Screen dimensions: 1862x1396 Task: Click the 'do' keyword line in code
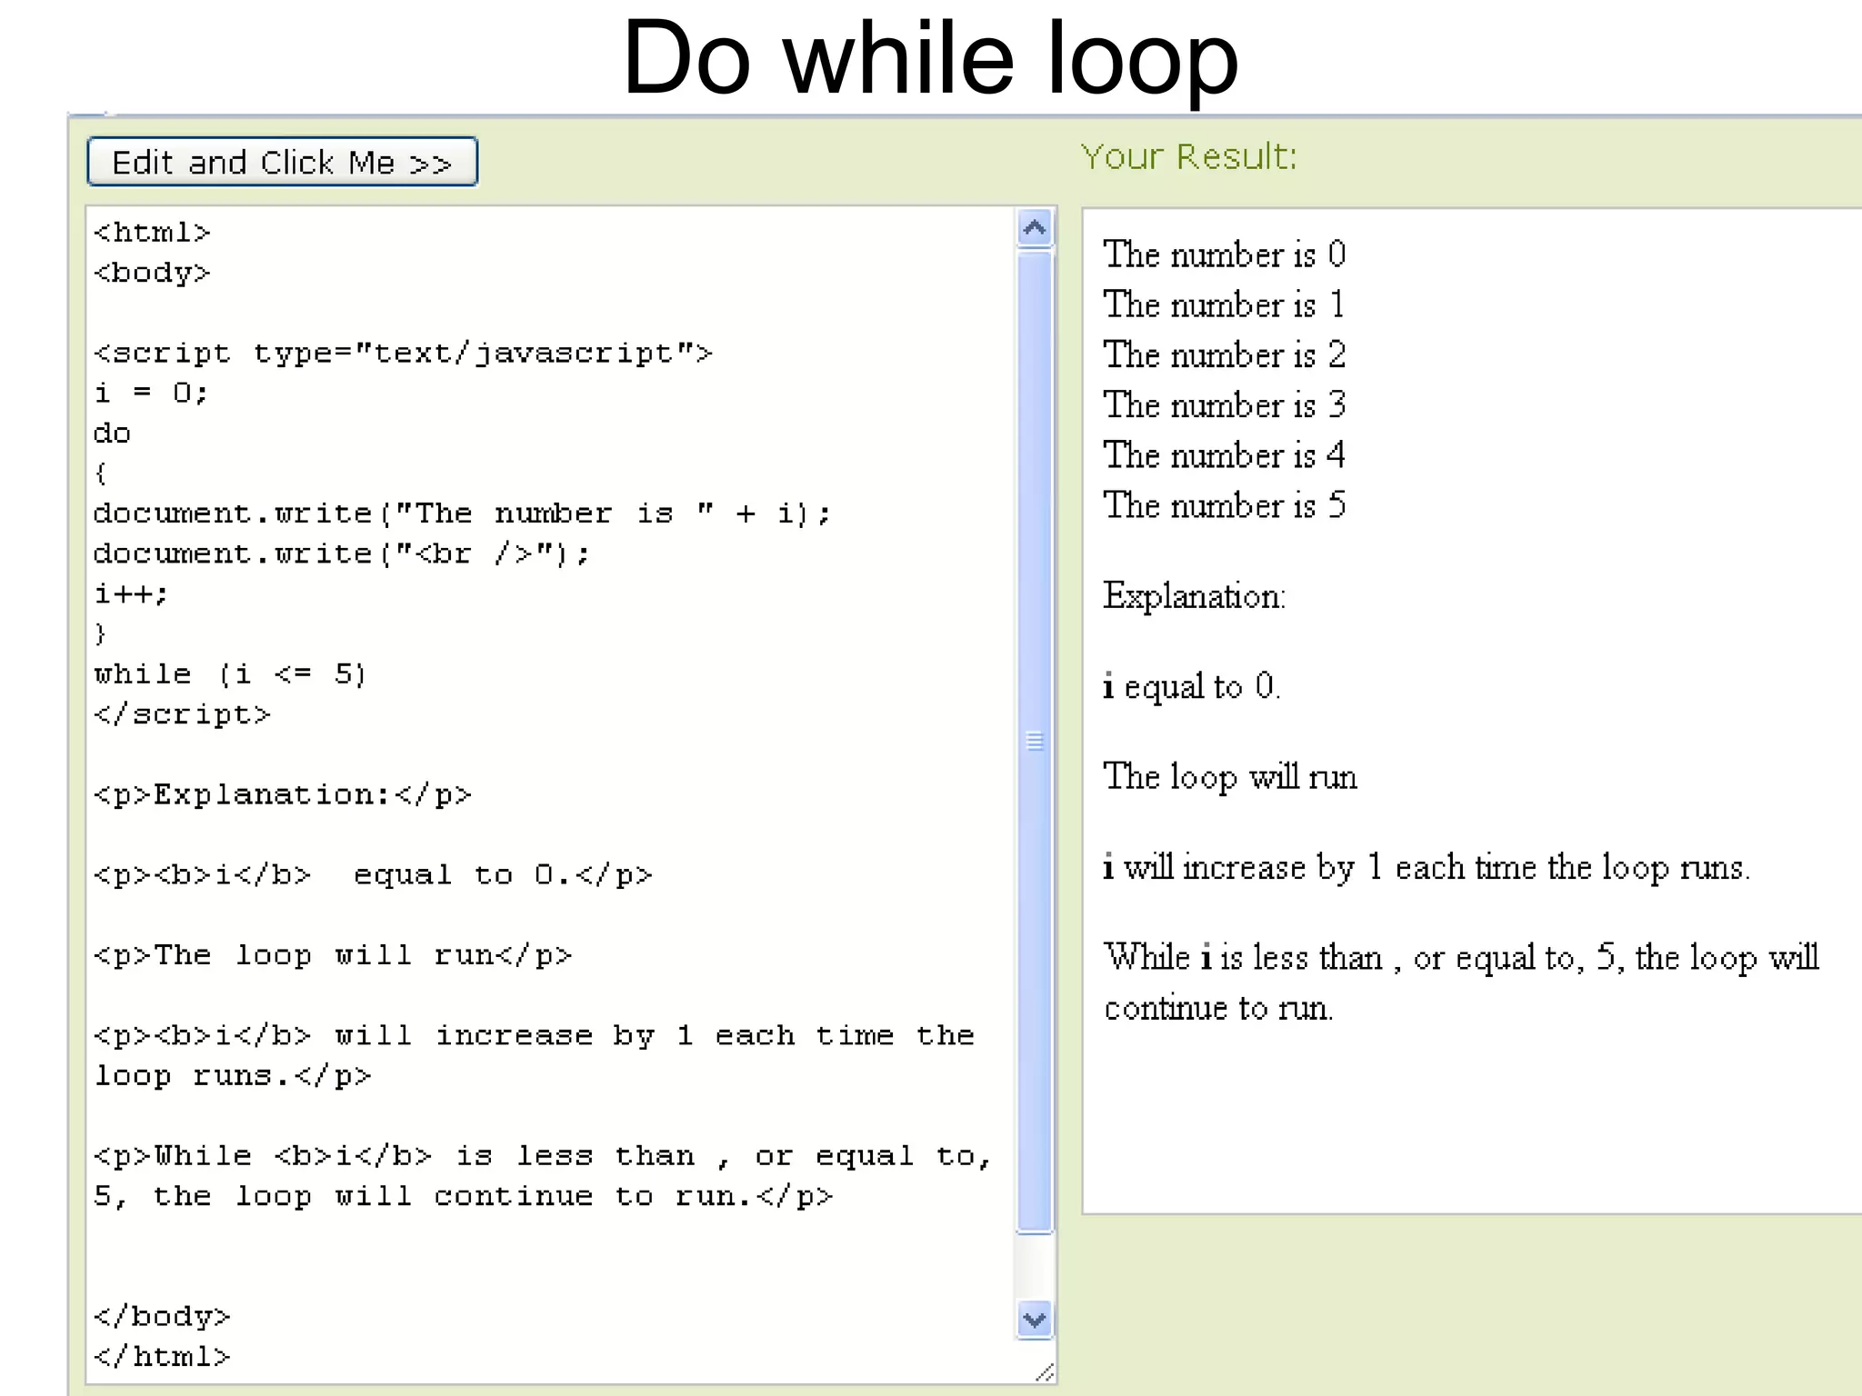point(112,434)
